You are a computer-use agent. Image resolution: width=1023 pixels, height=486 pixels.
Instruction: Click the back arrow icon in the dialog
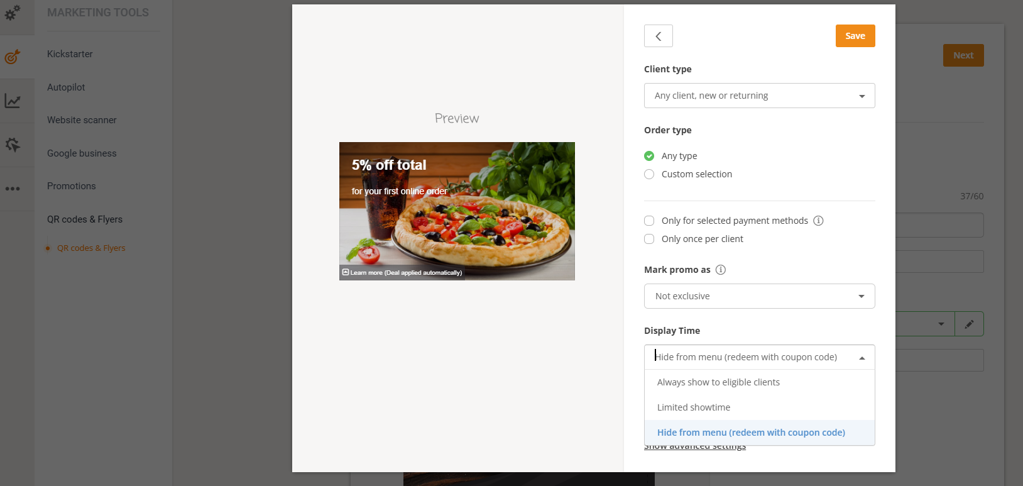pyautogui.click(x=658, y=36)
